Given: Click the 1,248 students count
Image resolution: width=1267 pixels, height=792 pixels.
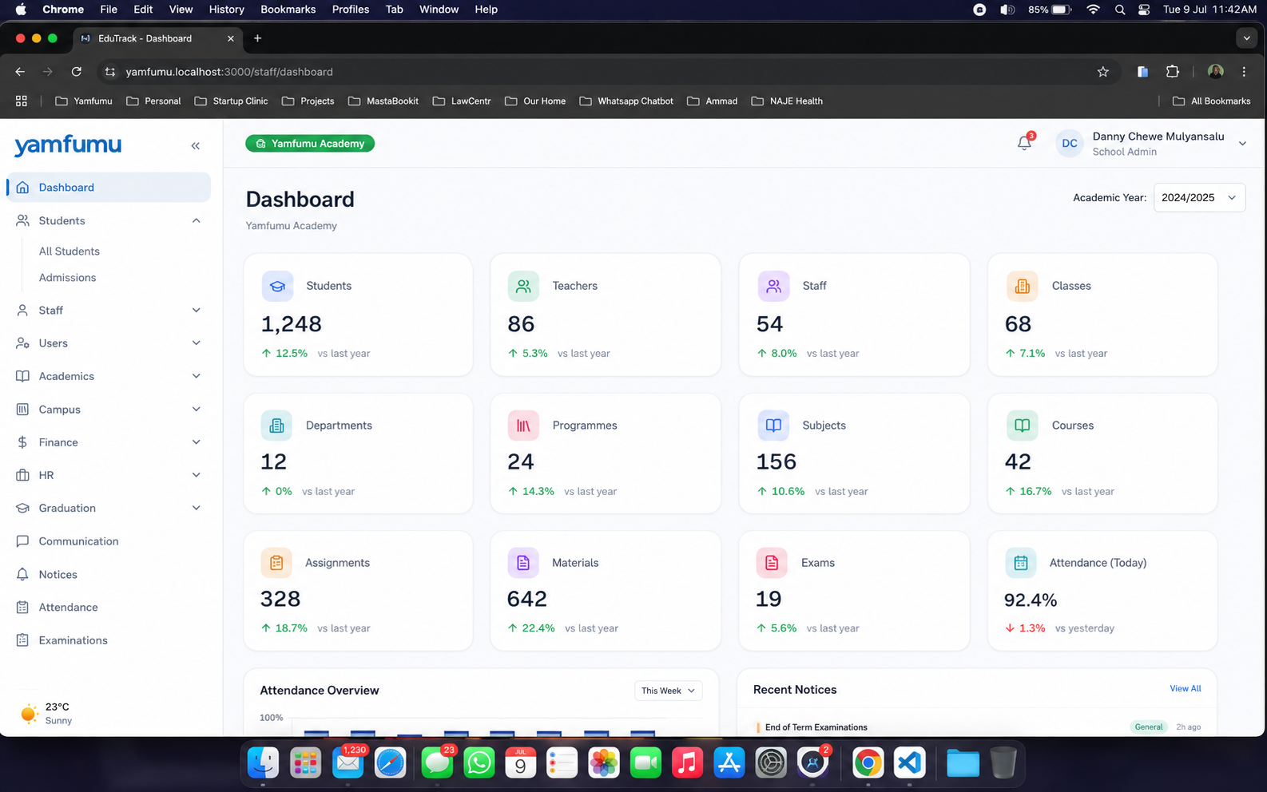Looking at the screenshot, I should pos(291,324).
